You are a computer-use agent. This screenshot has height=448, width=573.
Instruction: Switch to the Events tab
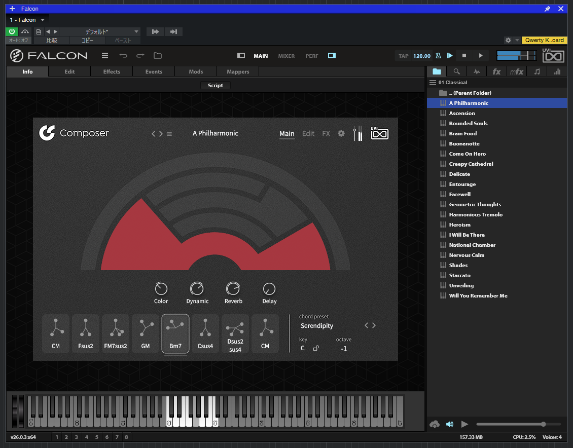click(x=154, y=71)
